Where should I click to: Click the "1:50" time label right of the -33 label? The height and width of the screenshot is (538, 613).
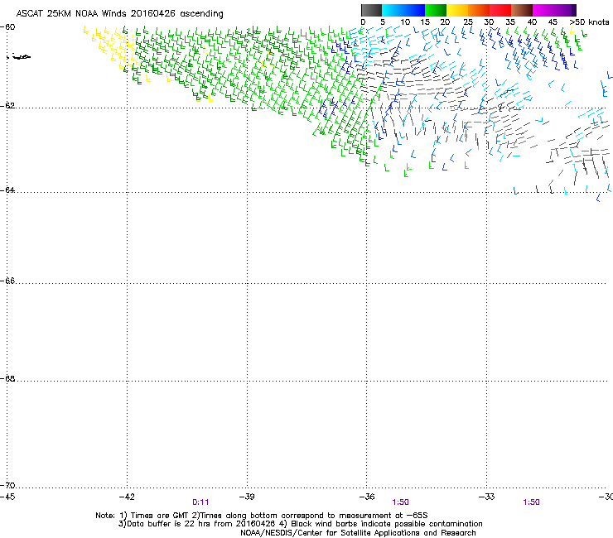tap(531, 502)
